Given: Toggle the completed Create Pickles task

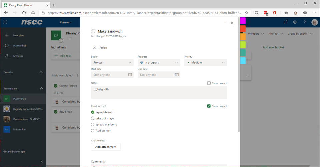Looking at the screenshot, I should [56, 86].
